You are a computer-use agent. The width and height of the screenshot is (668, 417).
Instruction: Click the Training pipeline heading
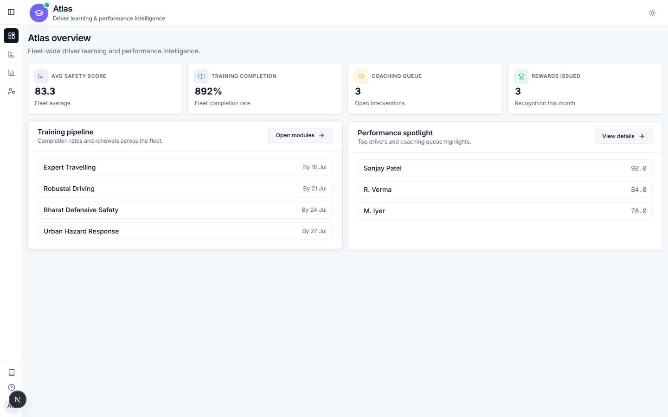point(65,132)
